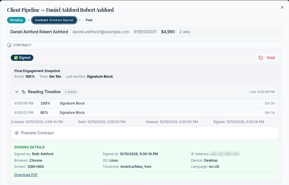Close the Client Pipeline dialog

282,7
